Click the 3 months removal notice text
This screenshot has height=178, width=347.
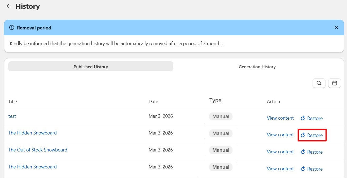pyautogui.click(x=117, y=43)
